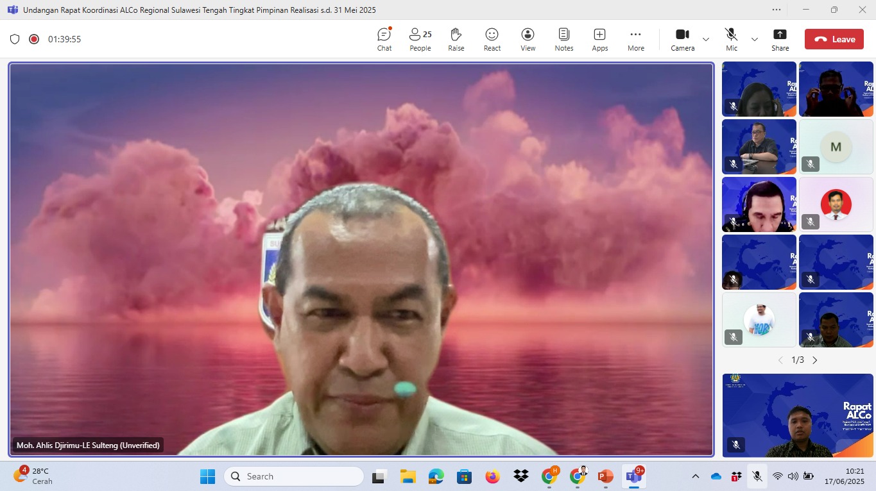
Task: Expand the Camera options dropdown arrow
Action: [706, 39]
